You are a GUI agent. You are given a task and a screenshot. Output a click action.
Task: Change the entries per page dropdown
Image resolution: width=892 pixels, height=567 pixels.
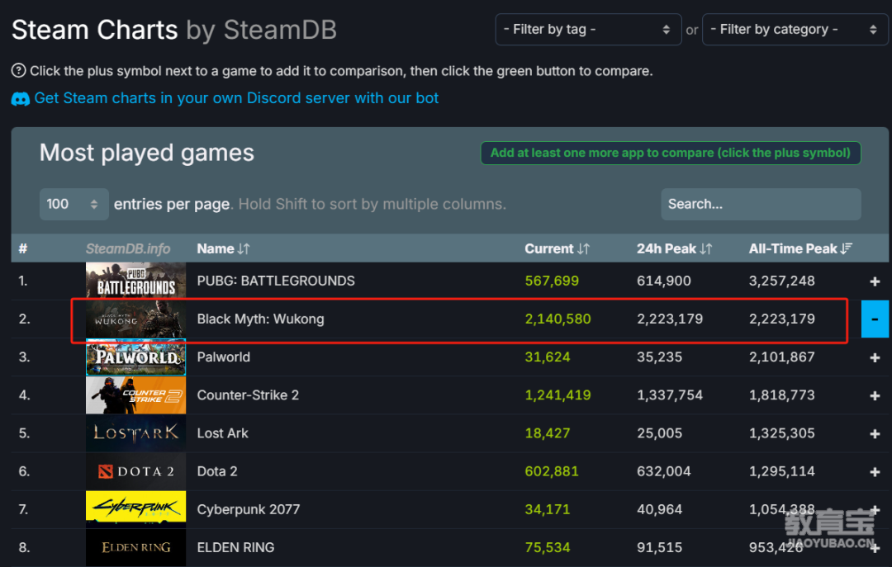tap(74, 204)
